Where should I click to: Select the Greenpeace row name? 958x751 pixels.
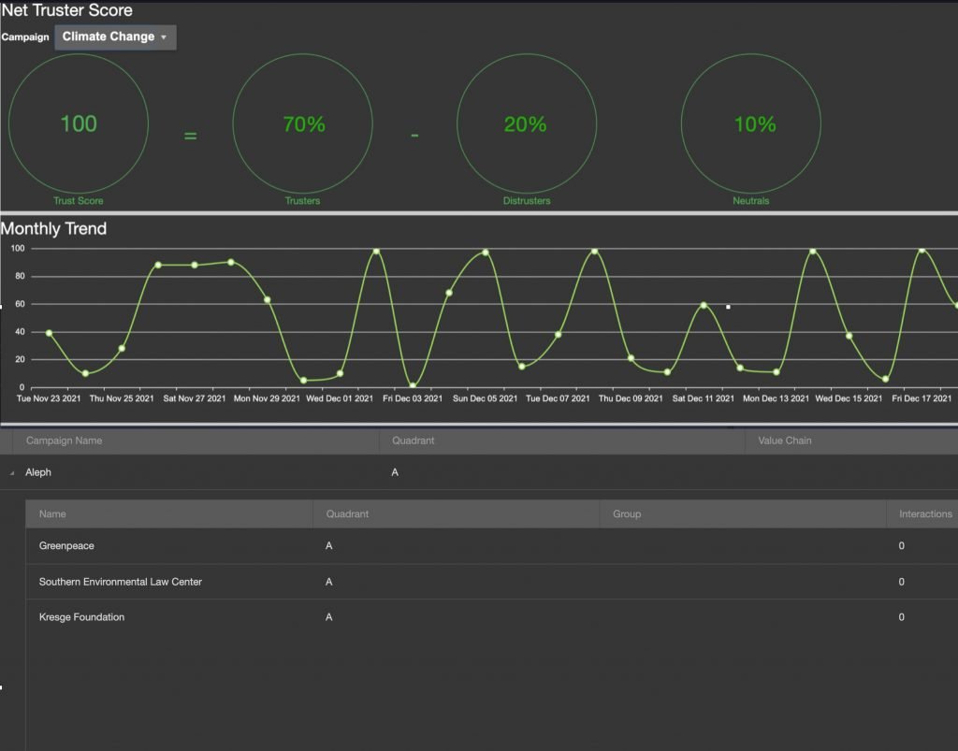pyautogui.click(x=66, y=546)
